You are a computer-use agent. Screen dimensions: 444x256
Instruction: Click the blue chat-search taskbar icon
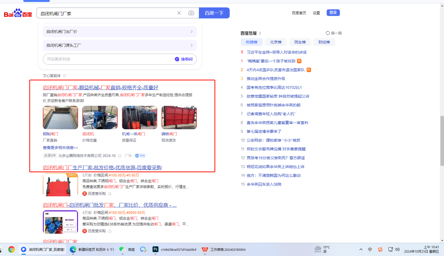coord(143,249)
